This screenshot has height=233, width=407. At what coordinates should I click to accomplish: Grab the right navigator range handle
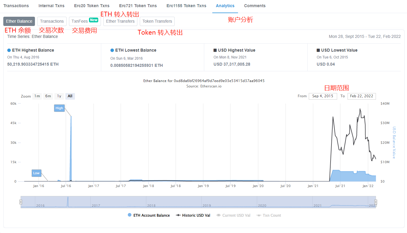point(376,202)
